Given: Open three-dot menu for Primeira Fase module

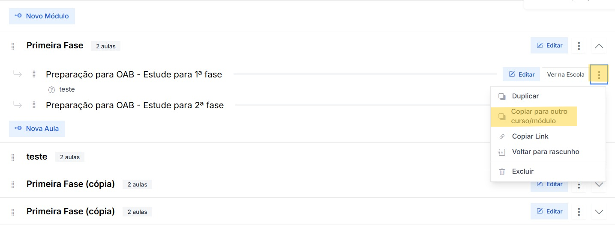Looking at the screenshot, I should coord(579,46).
